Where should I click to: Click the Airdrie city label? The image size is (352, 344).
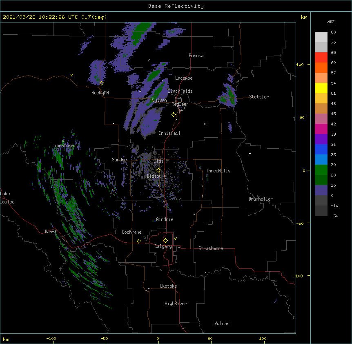coord(165,219)
